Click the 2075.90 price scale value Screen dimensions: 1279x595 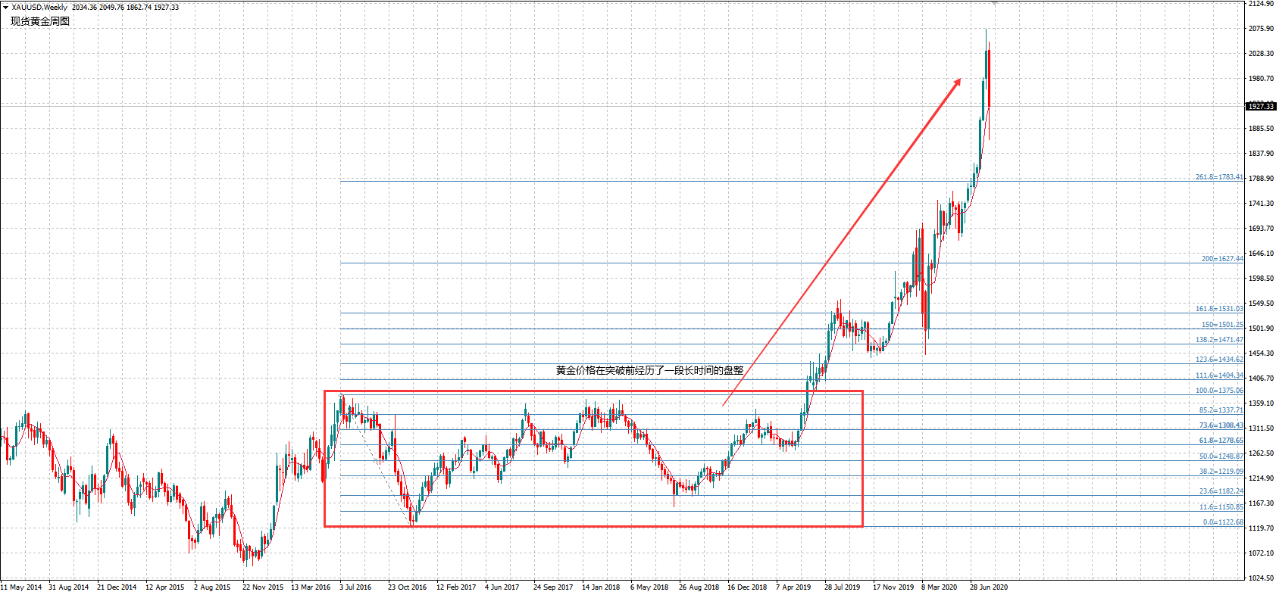point(1261,29)
